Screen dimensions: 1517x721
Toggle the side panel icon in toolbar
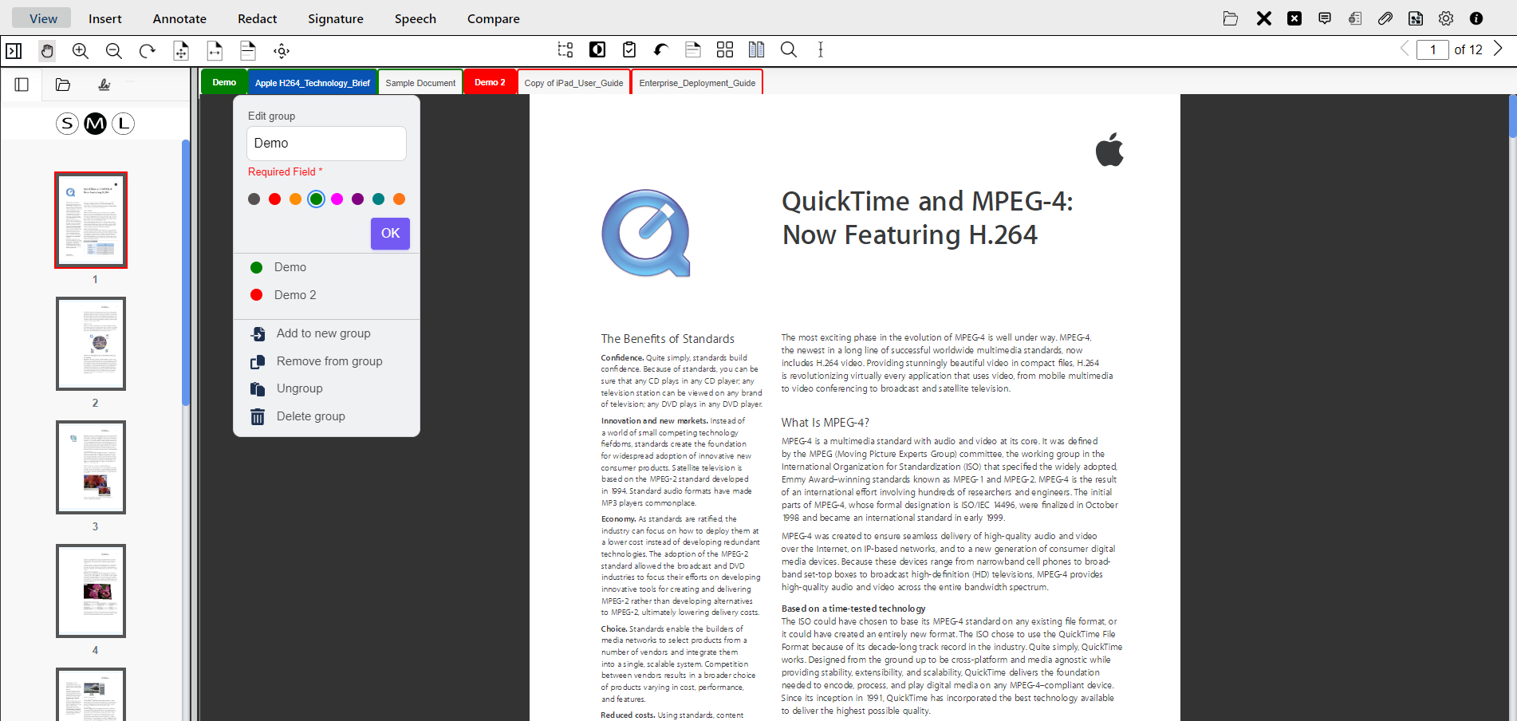coord(14,51)
